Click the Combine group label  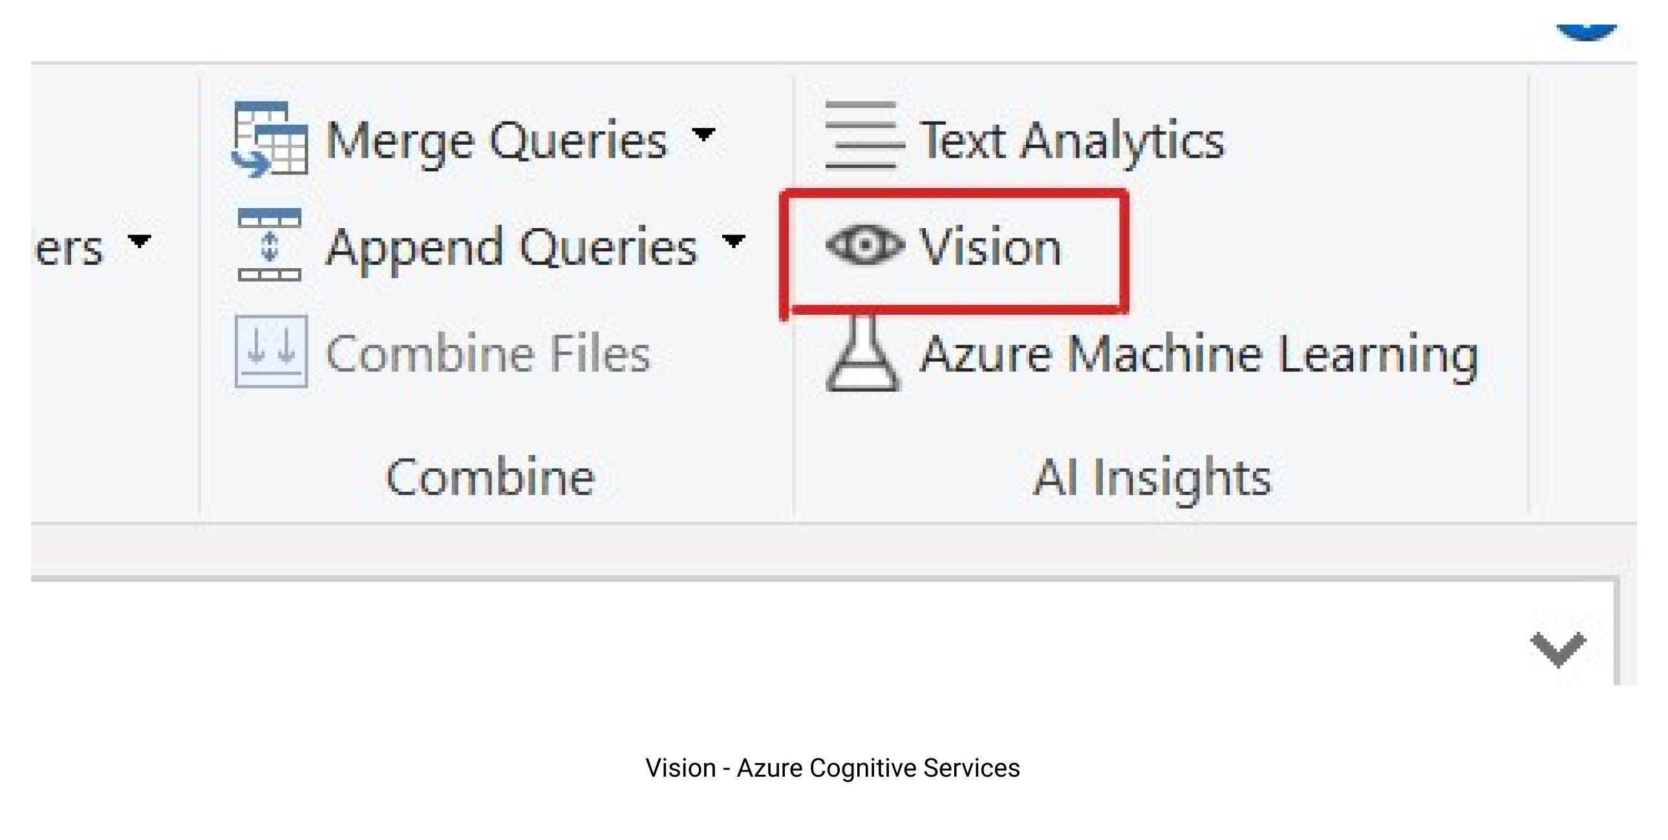490,477
